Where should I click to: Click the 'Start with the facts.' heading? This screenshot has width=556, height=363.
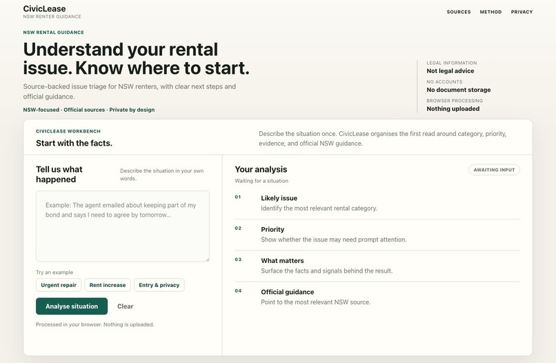(74, 143)
